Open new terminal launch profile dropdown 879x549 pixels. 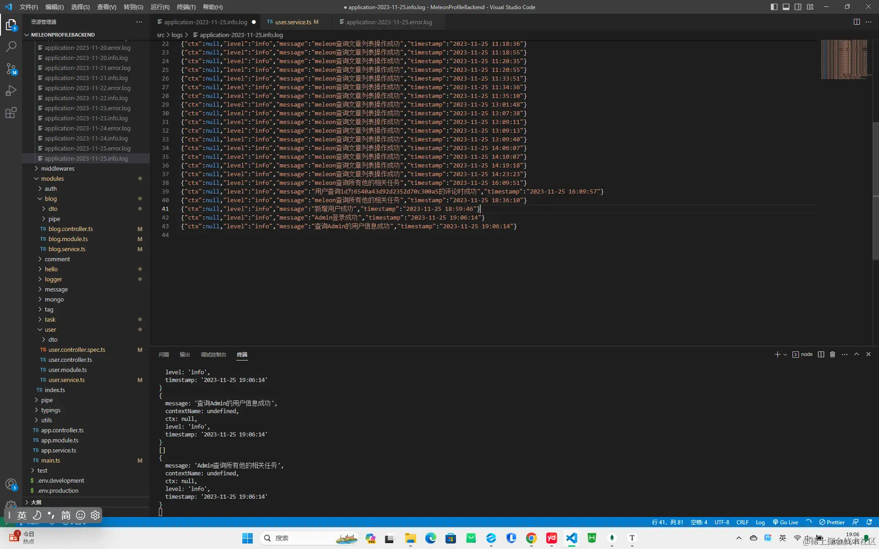pos(785,355)
